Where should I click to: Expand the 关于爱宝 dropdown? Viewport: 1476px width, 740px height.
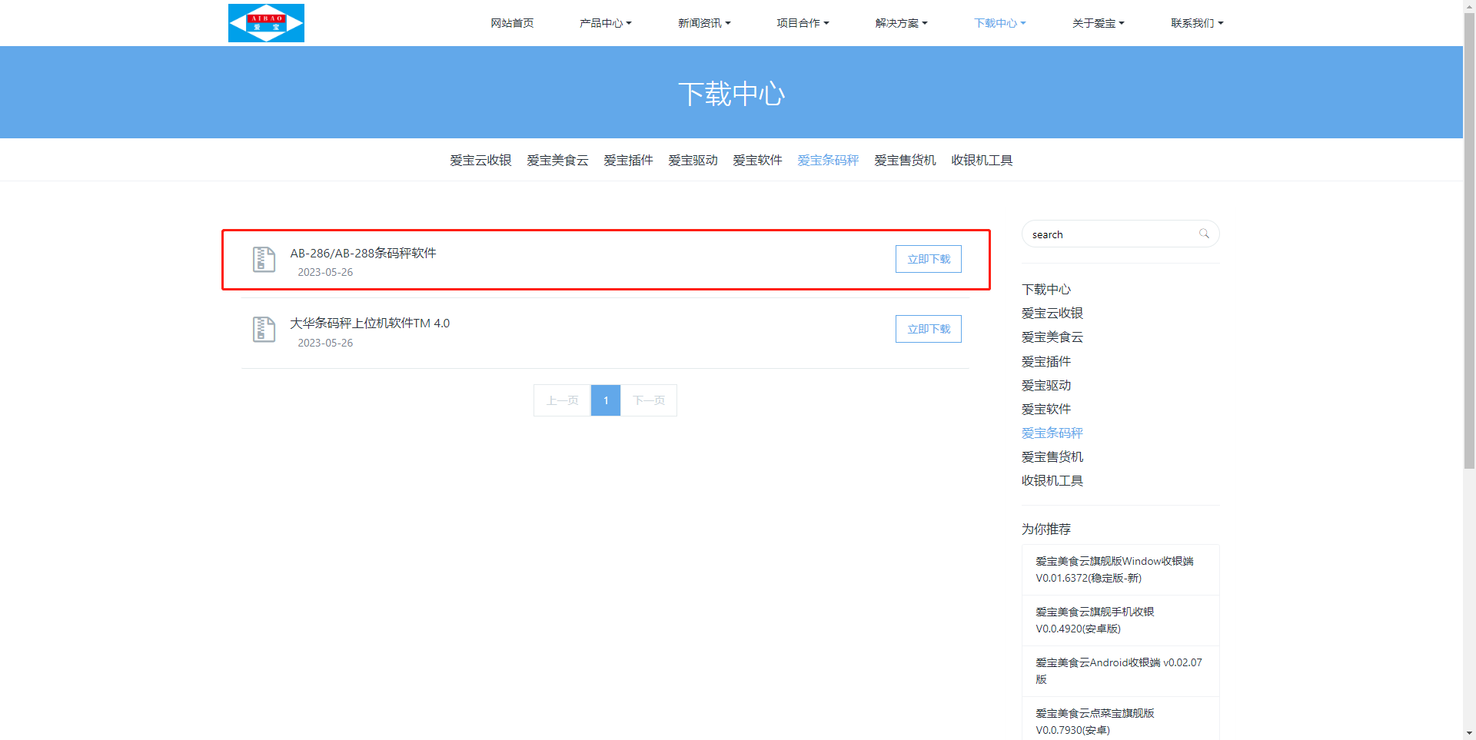click(1098, 23)
